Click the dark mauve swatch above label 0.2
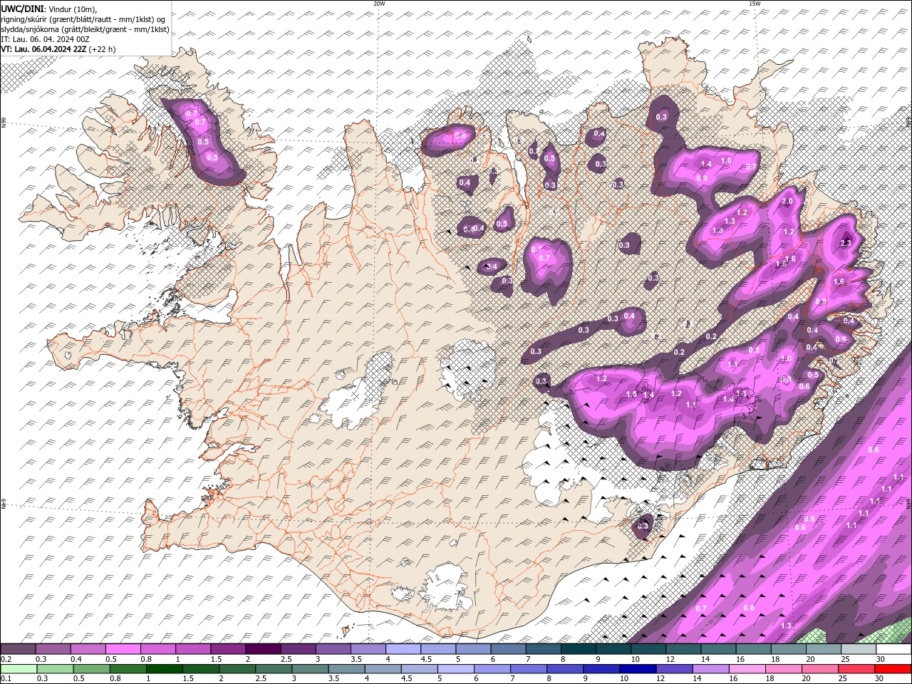 point(18,649)
